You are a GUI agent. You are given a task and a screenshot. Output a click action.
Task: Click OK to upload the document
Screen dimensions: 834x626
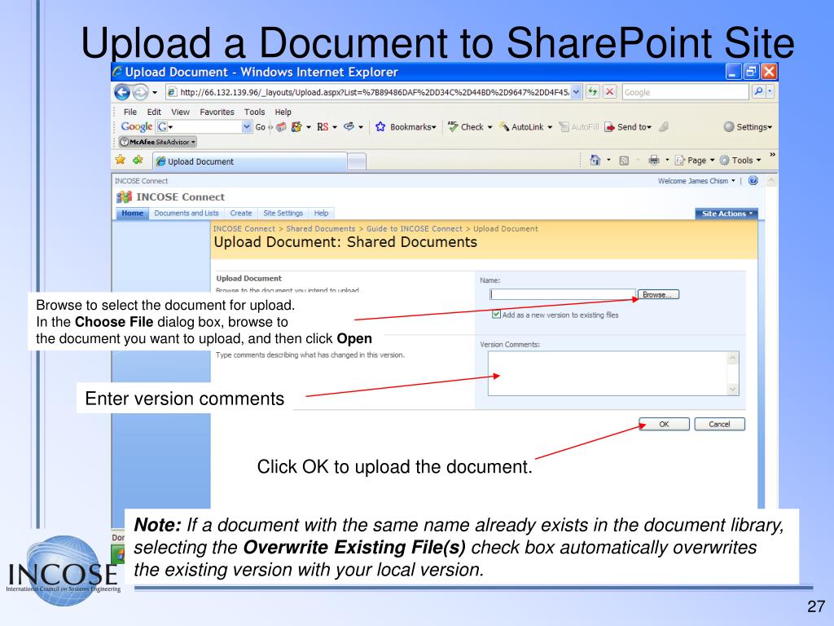coord(665,424)
